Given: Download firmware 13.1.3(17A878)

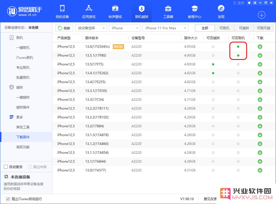Looking at the screenshot, I should (x=260, y=135).
